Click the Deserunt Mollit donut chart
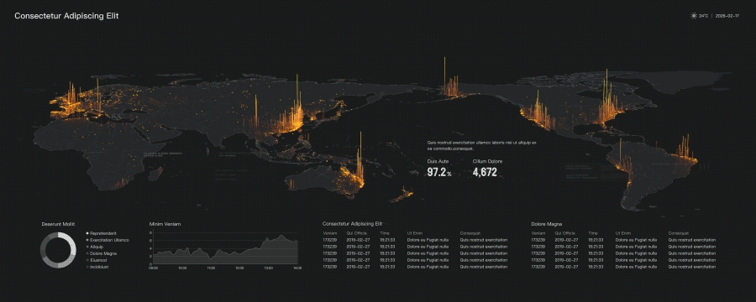Screen dimensions: 756x302 pyautogui.click(x=58, y=250)
